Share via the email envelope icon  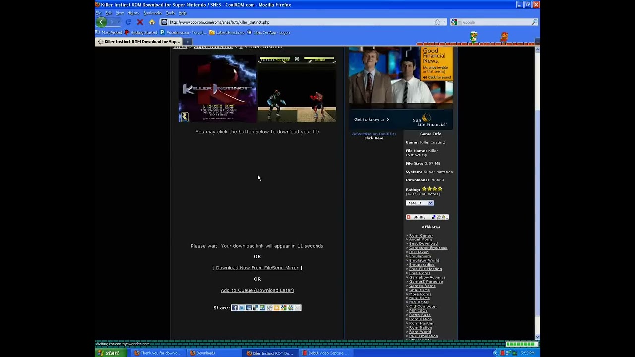coord(298,308)
